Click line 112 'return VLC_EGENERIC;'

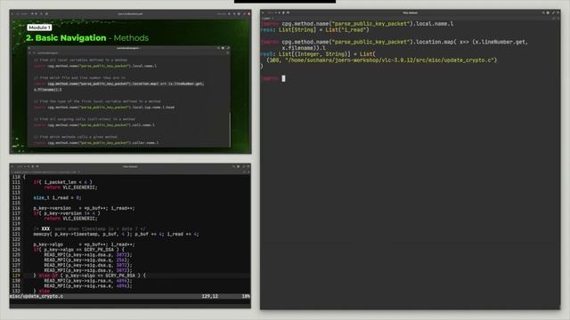tap(71, 188)
